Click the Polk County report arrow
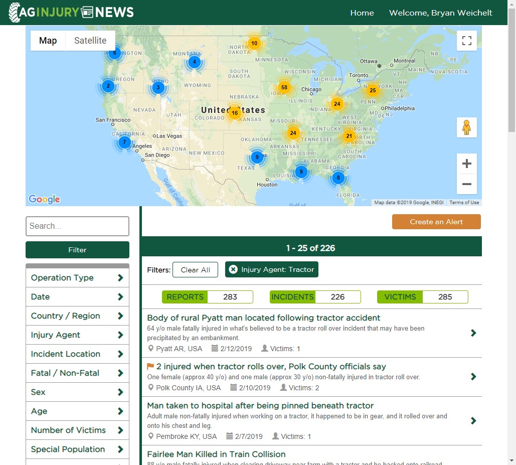 pos(473,377)
